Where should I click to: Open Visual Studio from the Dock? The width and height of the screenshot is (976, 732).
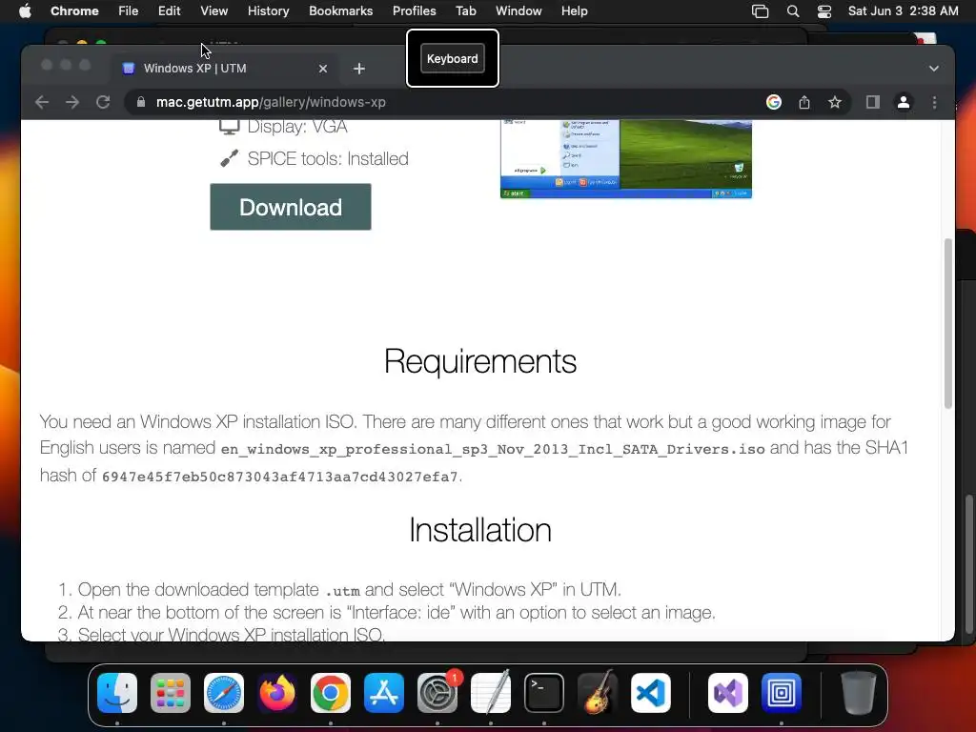[x=728, y=693]
